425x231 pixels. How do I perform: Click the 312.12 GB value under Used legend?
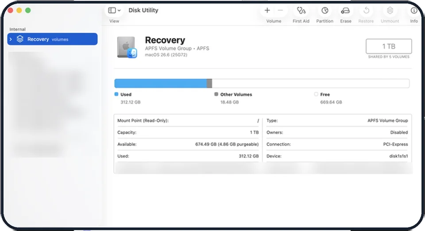(x=130, y=102)
